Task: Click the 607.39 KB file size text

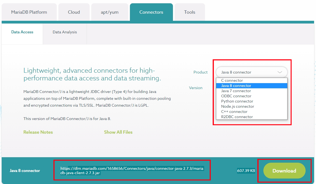Action: pyautogui.click(x=246, y=171)
